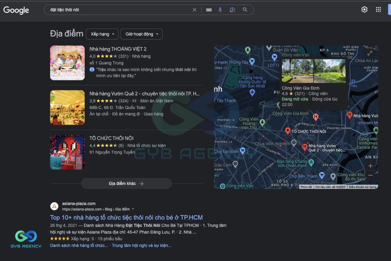This screenshot has height=261, width=391.
Task: Click 'Công Viên Gia Định' title in map card
Action: click(x=300, y=88)
